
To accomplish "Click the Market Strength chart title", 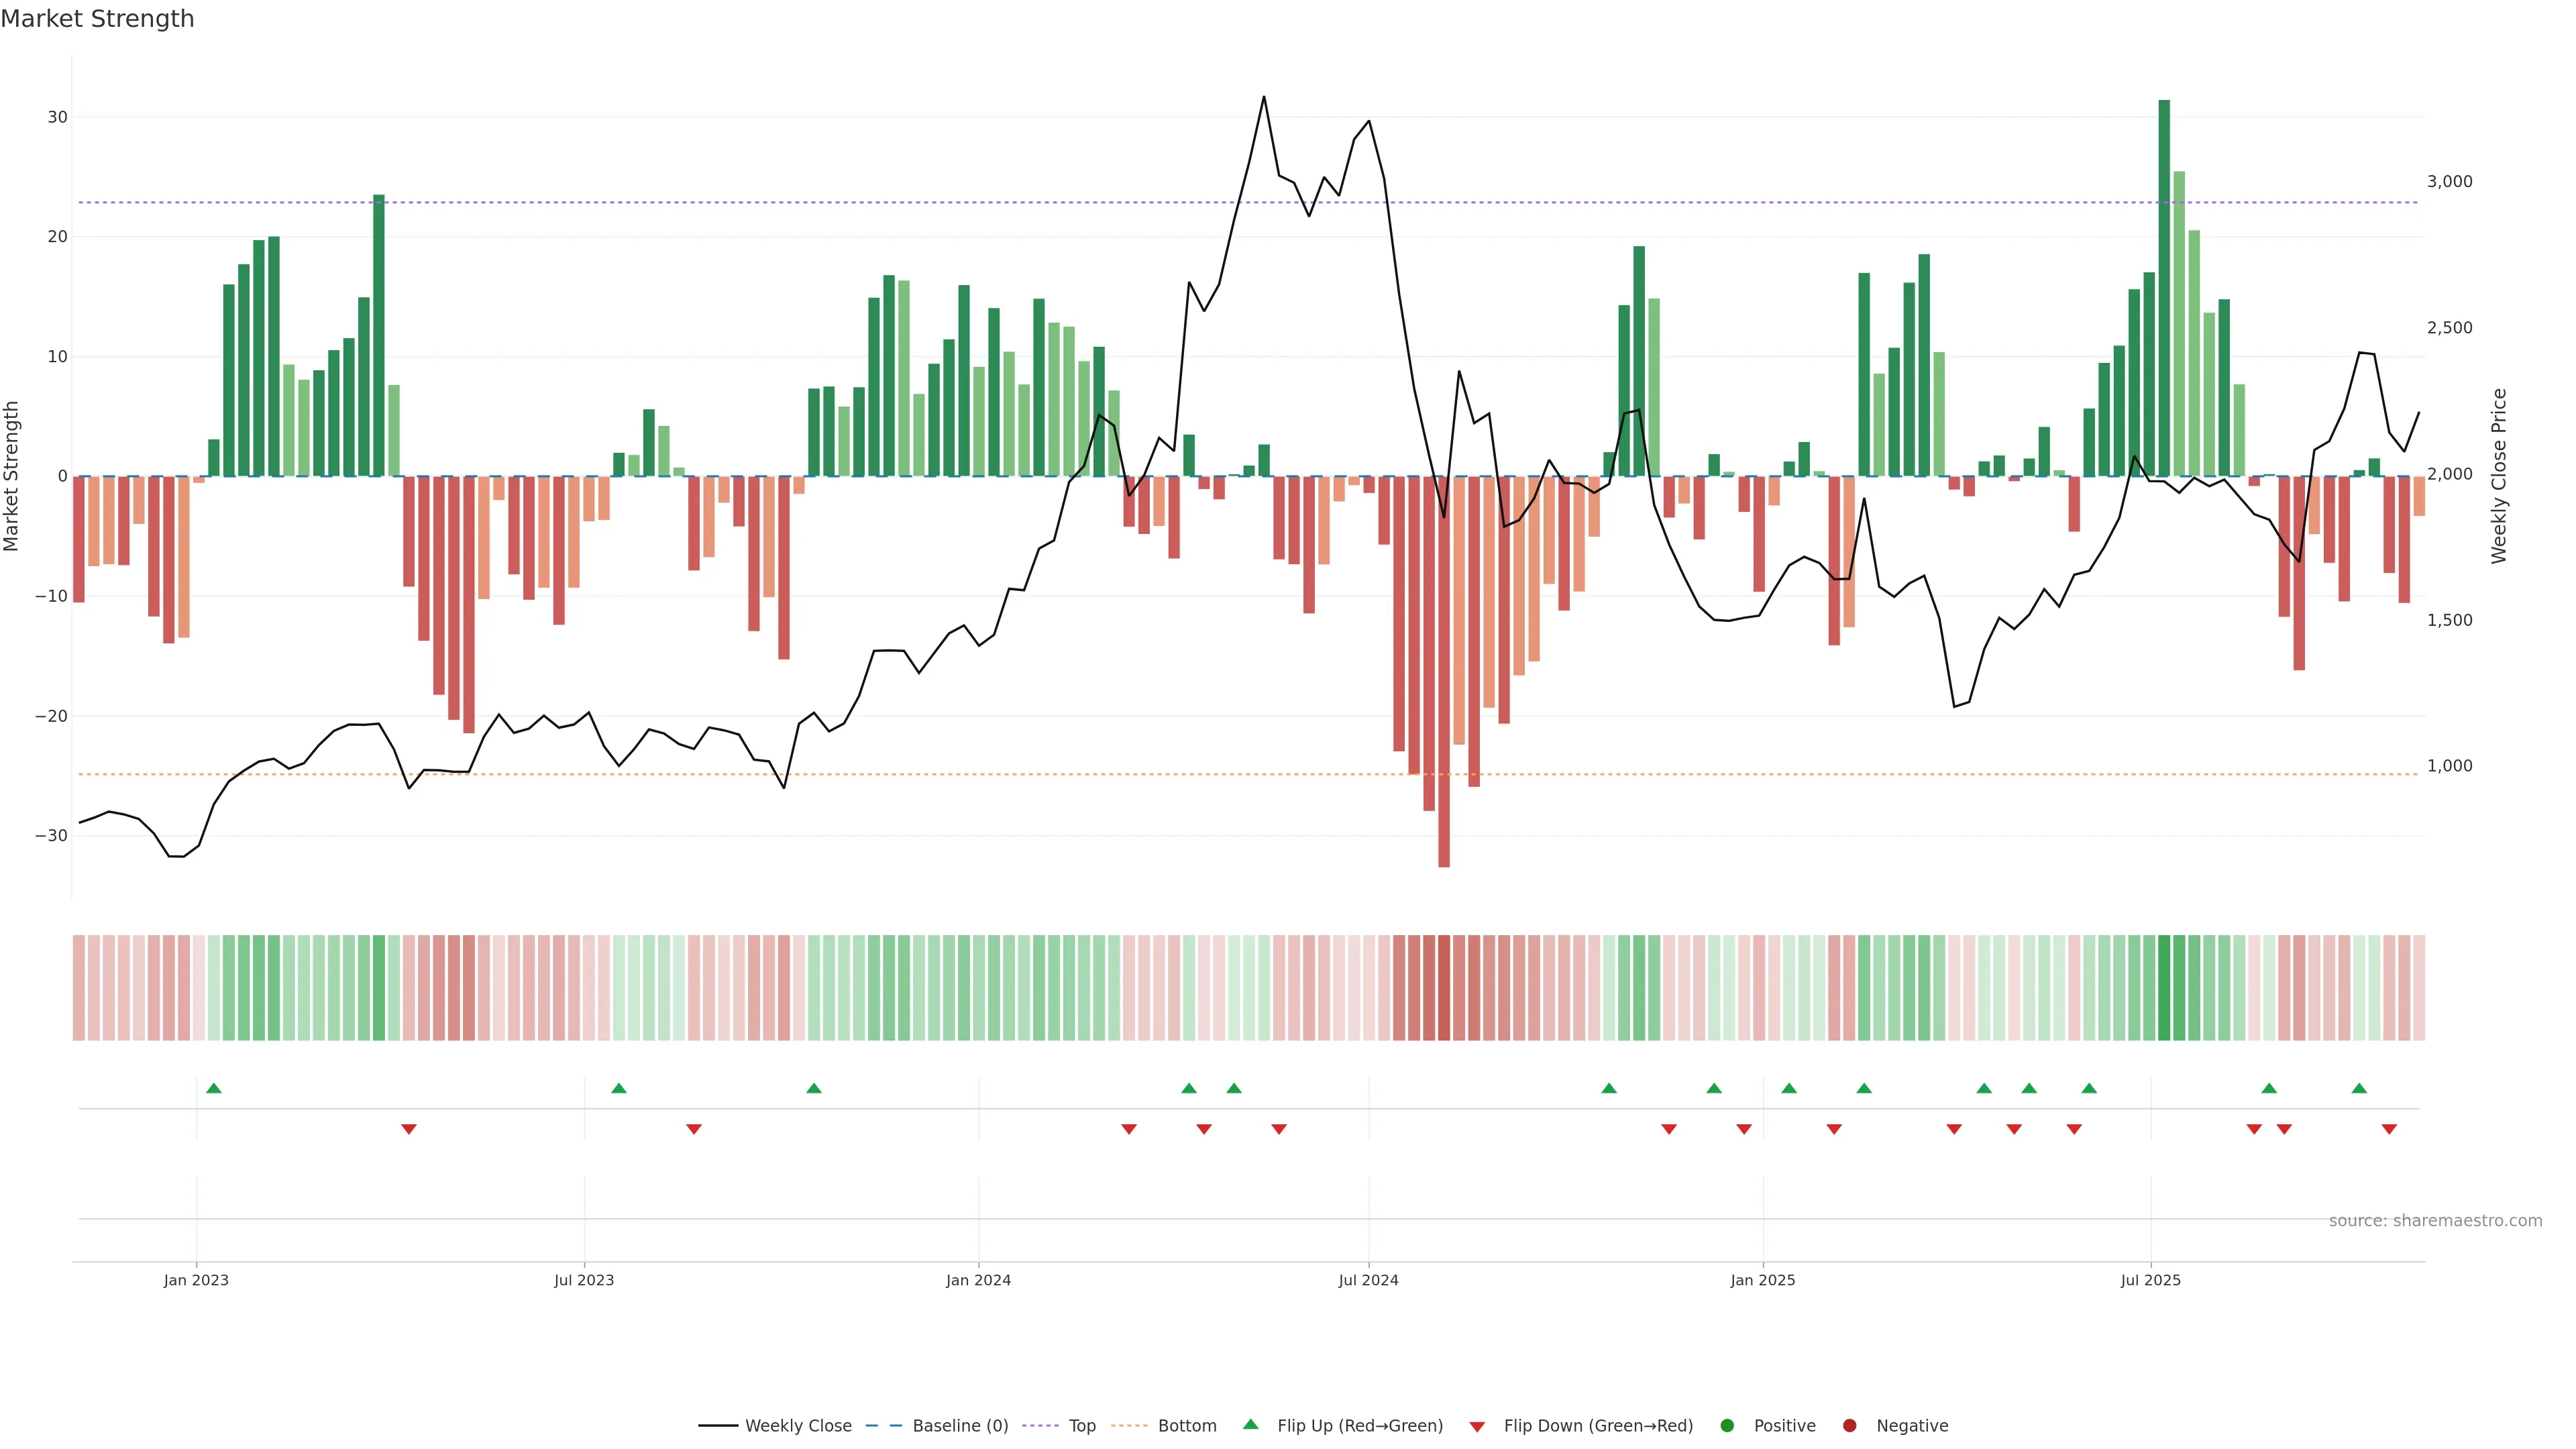I will point(97,19).
